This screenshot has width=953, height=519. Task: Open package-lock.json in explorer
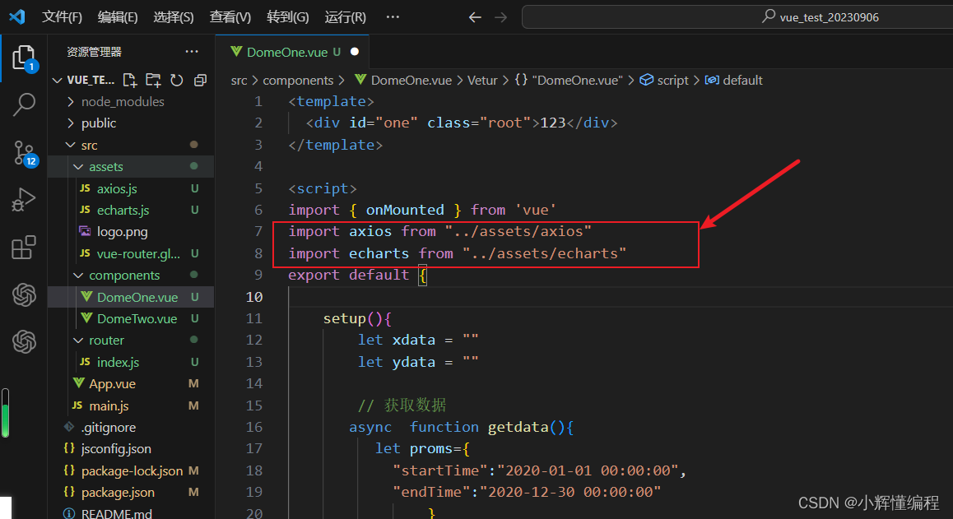pos(131,471)
